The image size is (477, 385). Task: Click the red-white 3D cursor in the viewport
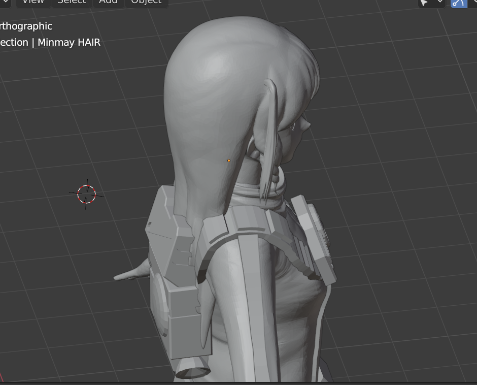[86, 195]
